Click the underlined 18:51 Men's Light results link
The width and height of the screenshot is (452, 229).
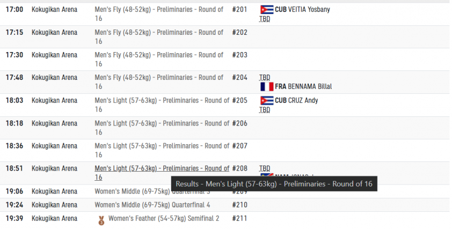pyautogui.click(x=162, y=173)
